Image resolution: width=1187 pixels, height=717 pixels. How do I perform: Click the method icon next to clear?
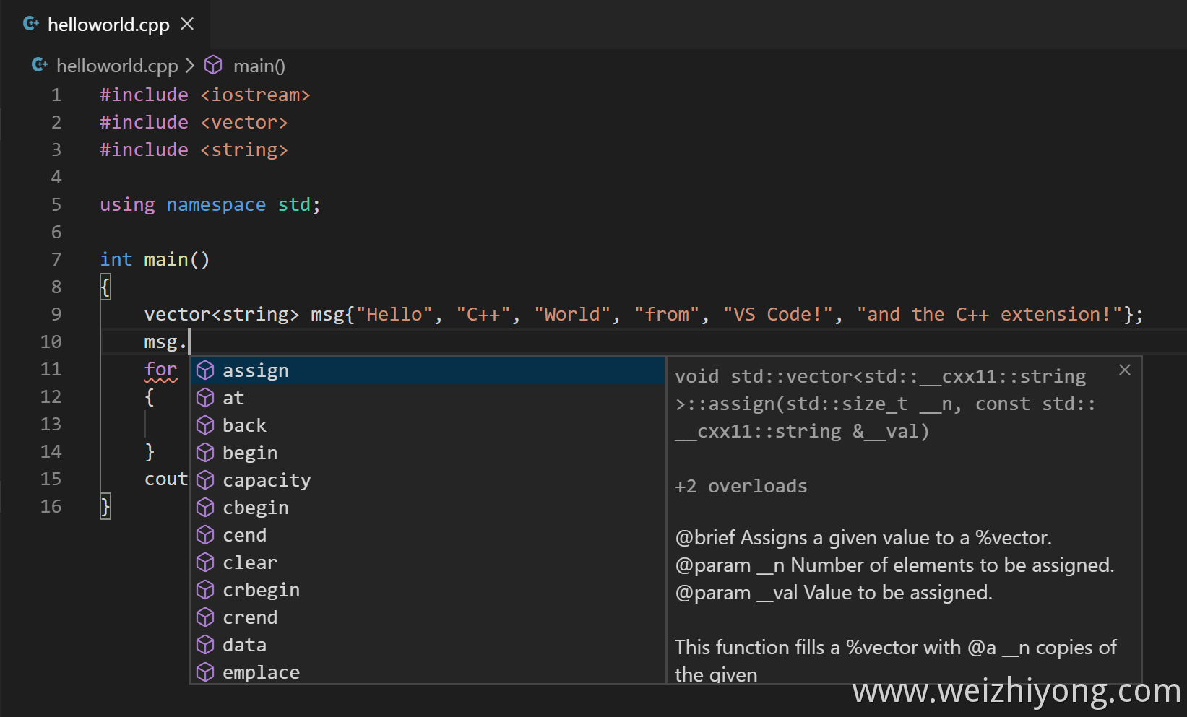[x=205, y=562]
